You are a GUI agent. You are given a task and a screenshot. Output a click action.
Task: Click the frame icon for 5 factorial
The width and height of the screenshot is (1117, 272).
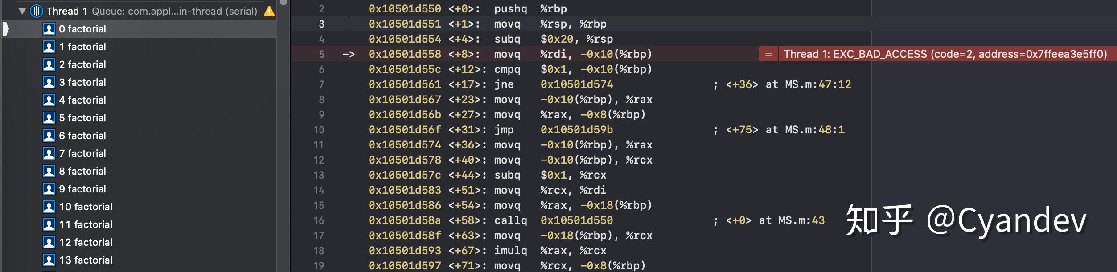49,118
